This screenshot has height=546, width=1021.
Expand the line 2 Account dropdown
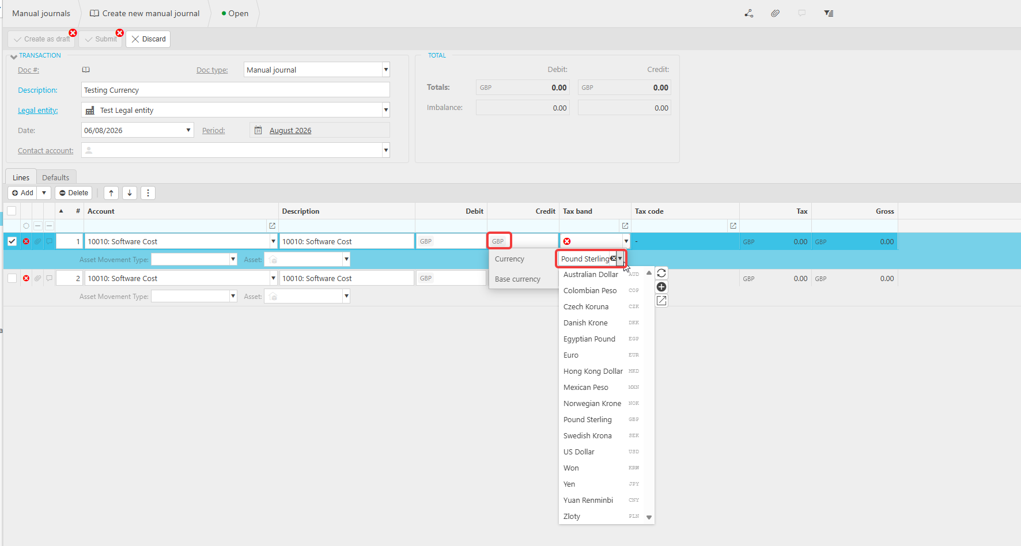click(x=273, y=278)
